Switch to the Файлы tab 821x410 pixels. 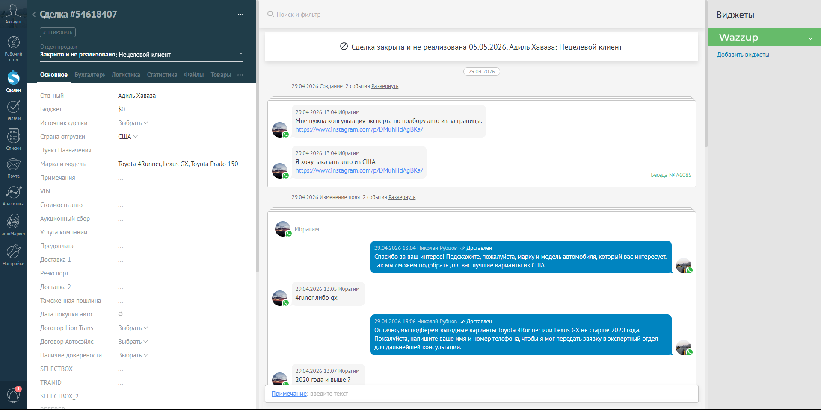coord(194,75)
